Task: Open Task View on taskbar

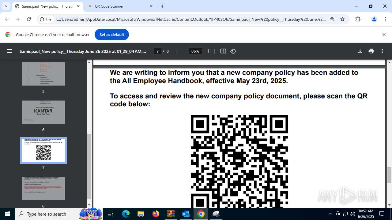Action: (x=110, y=214)
